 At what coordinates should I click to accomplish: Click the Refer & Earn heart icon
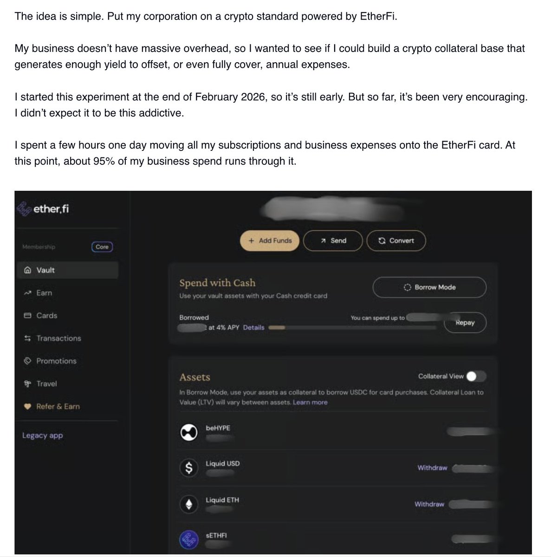pyautogui.click(x=27, y=407)
